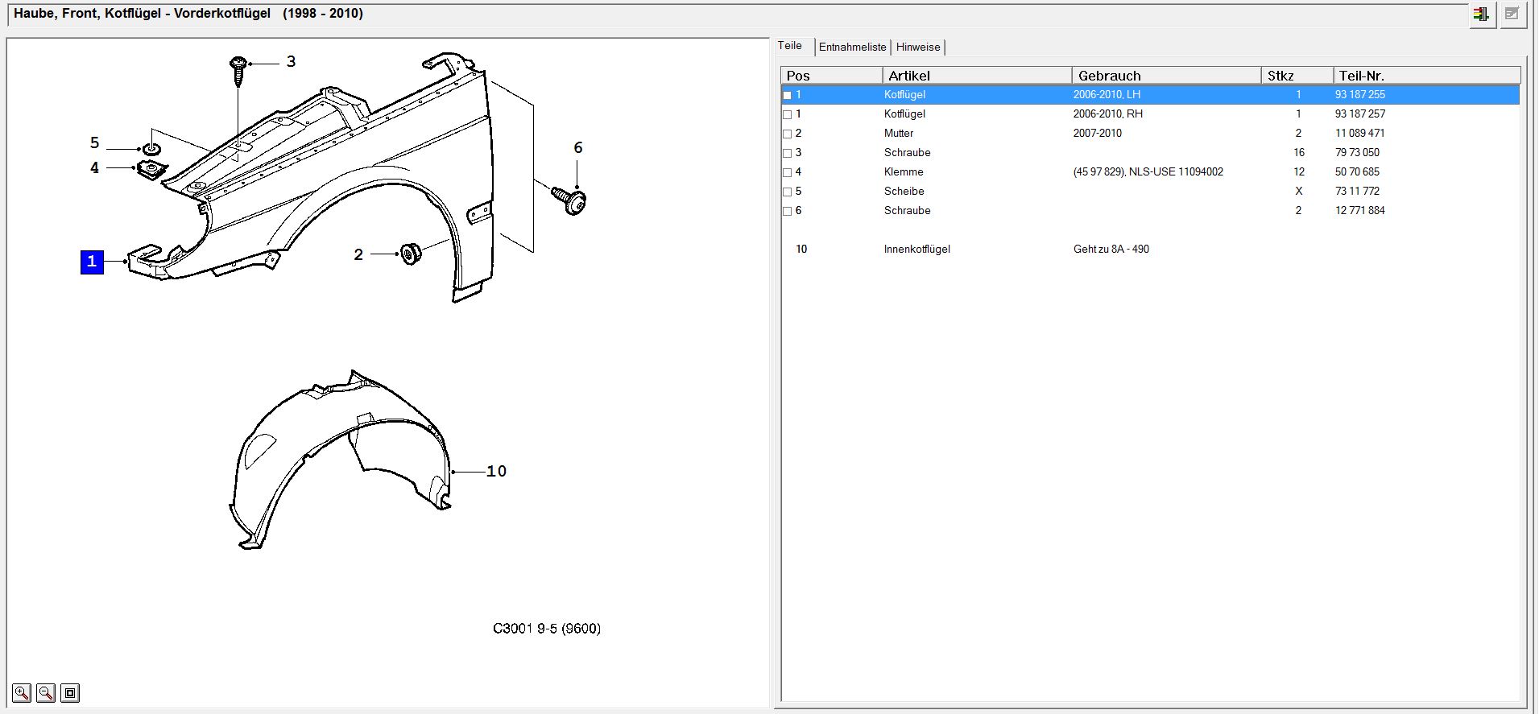The height and width of the screenshot is (714, 1539).
Task: Sort by the Gebrauch column header
Action: (x=1166, y=76)
